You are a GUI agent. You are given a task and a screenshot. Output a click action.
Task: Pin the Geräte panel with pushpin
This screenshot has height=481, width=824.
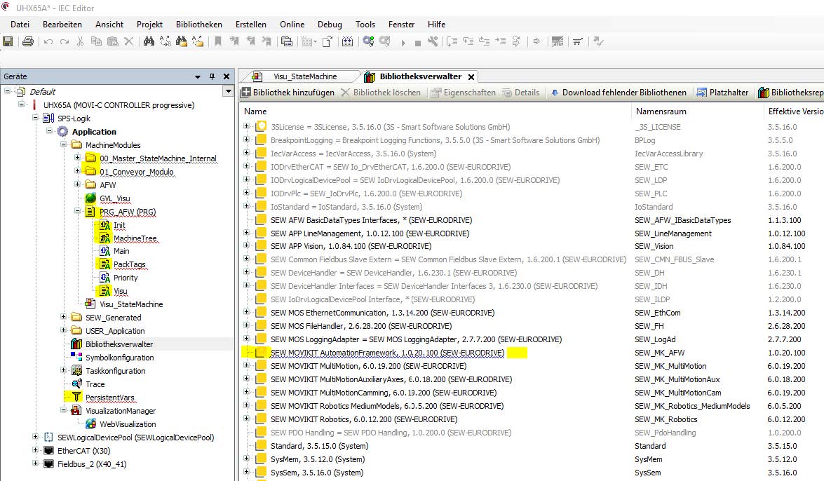(212, 76)
